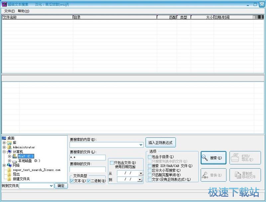Click the Libraries folder icon in tree
Viewport: 266px width, 202px height.
point(10,143)
